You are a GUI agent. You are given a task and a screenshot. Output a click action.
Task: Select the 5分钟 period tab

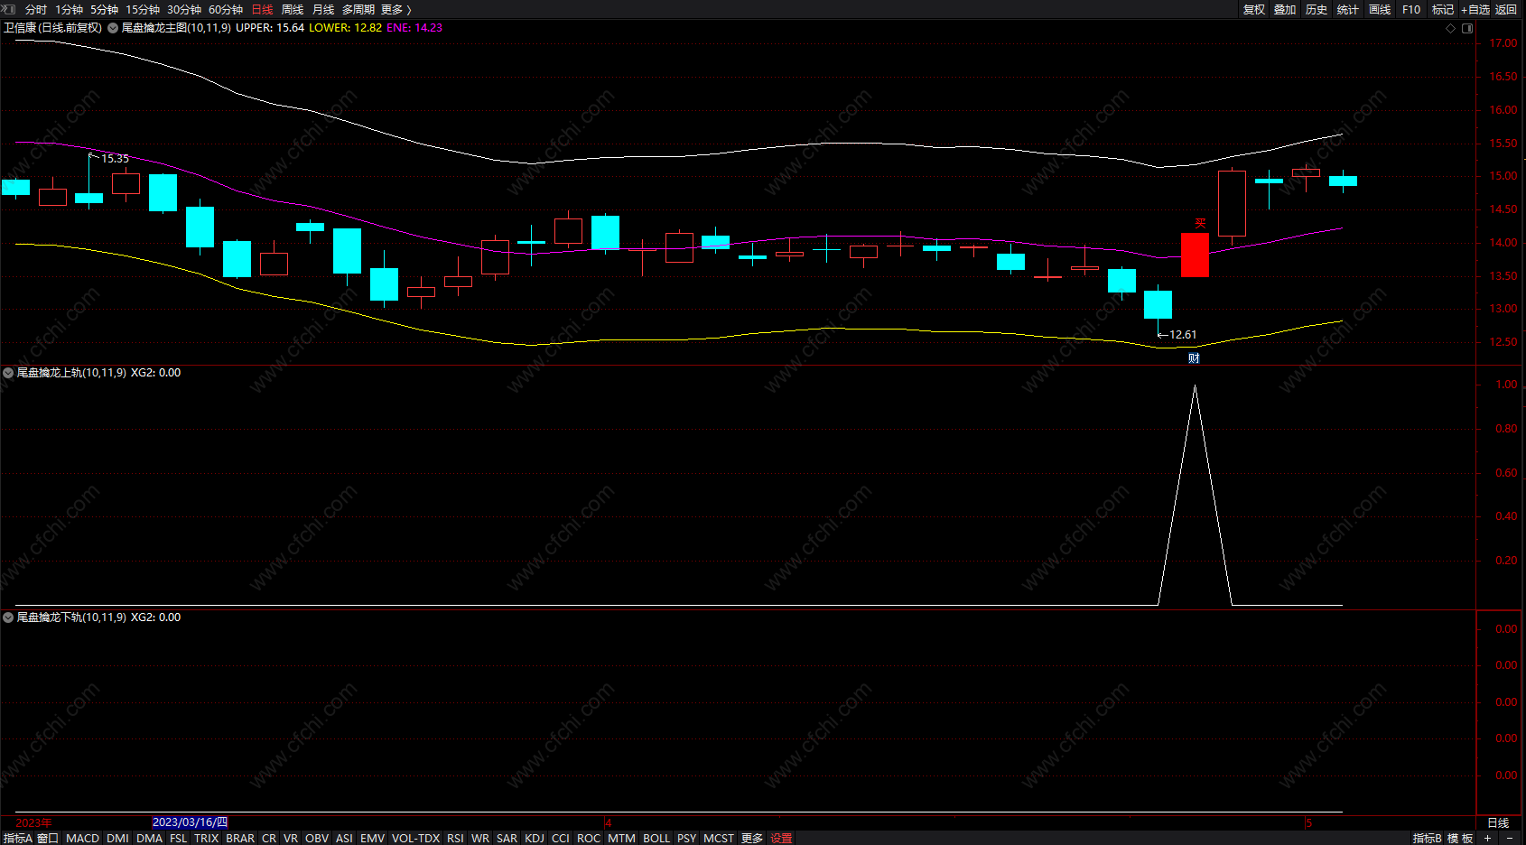pos(105,10)
